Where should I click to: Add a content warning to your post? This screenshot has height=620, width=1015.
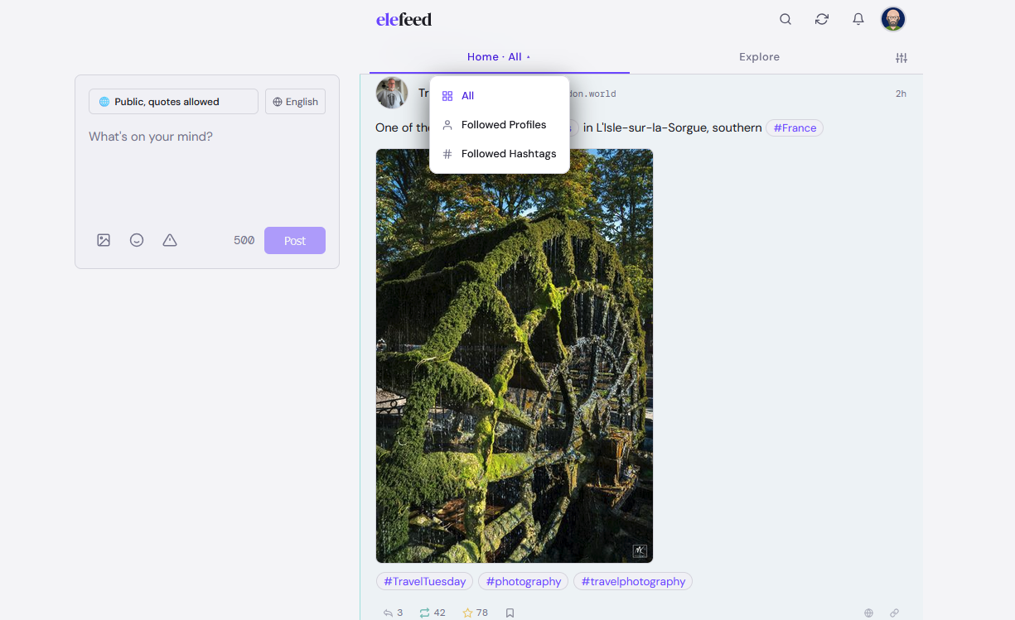[170, 239]
